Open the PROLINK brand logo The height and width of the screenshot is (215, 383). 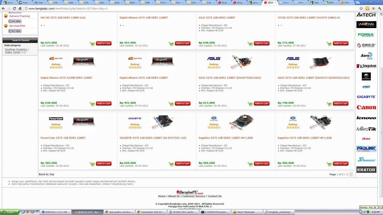pyautogui.click(x=366, y=149)
